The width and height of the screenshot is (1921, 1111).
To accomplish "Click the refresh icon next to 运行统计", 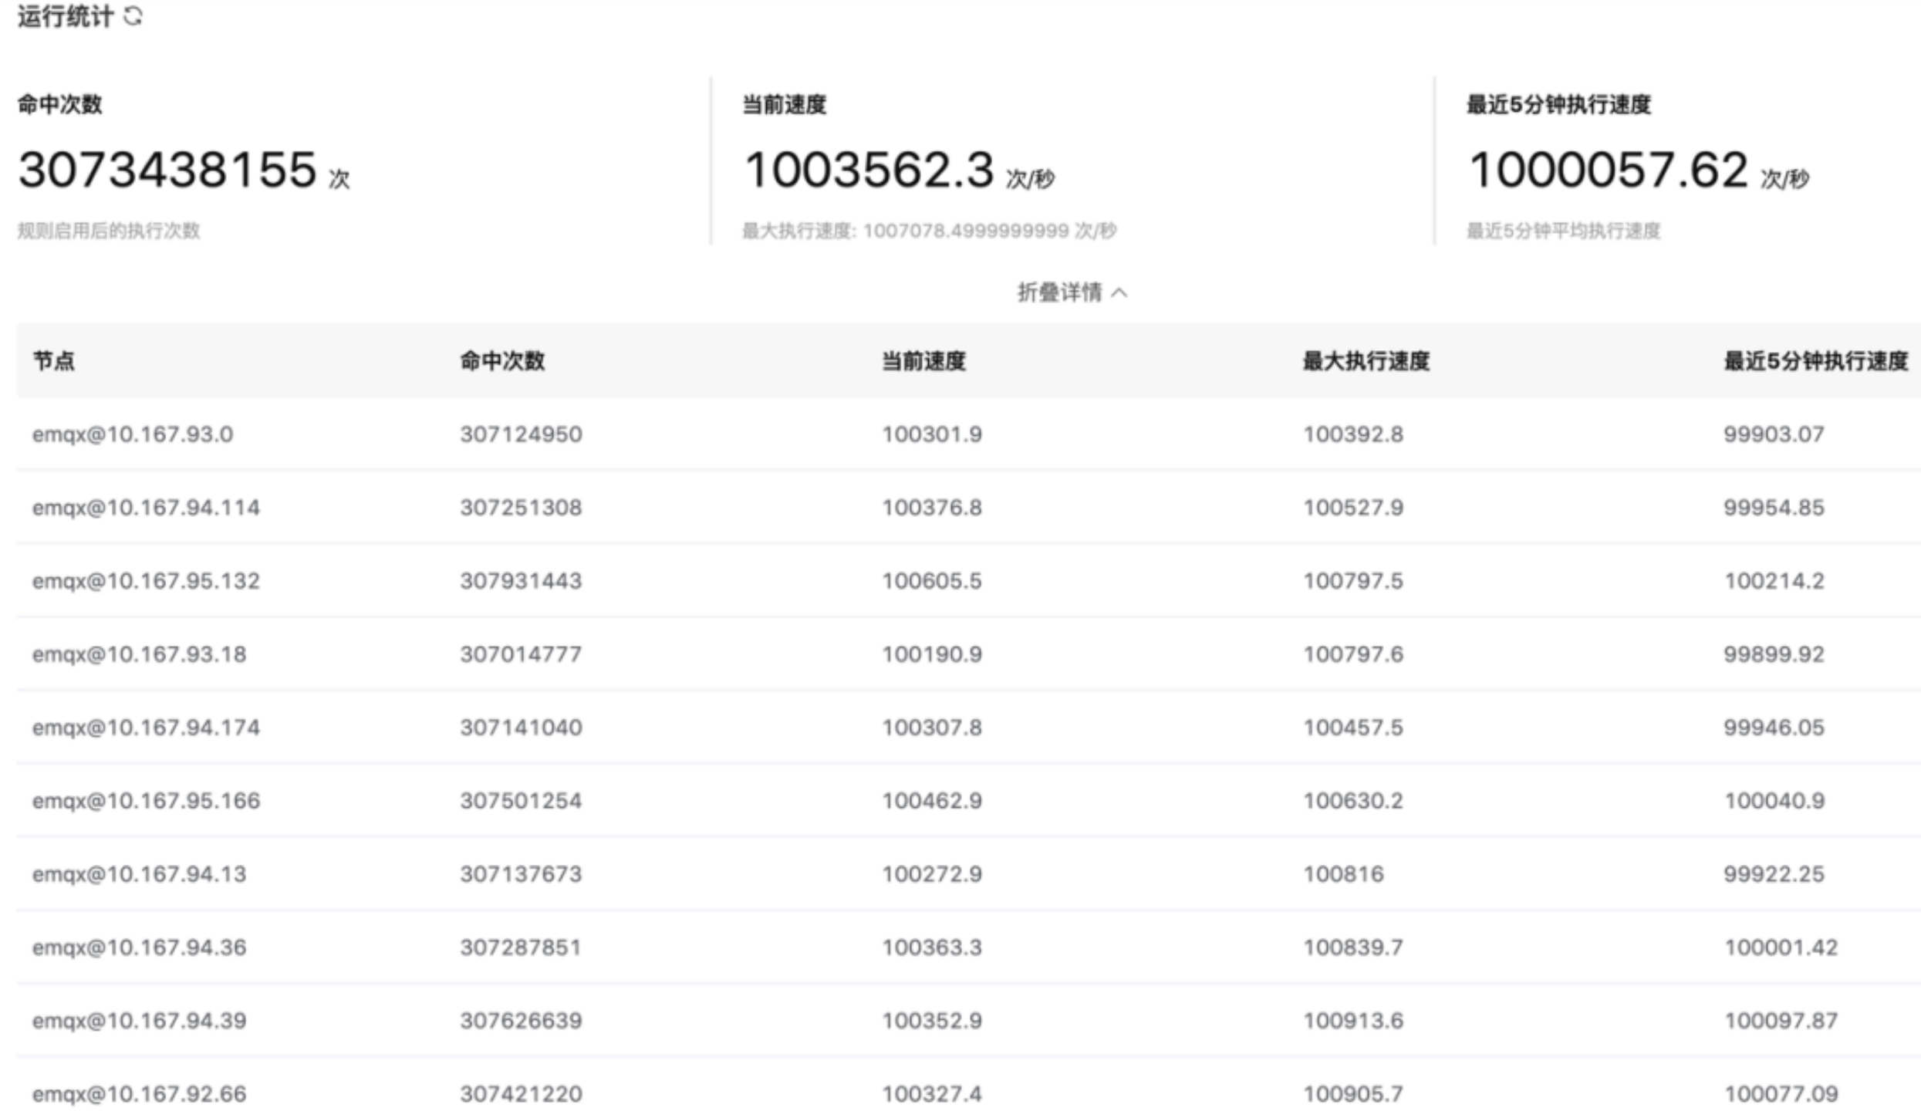I will click(133, 17).
